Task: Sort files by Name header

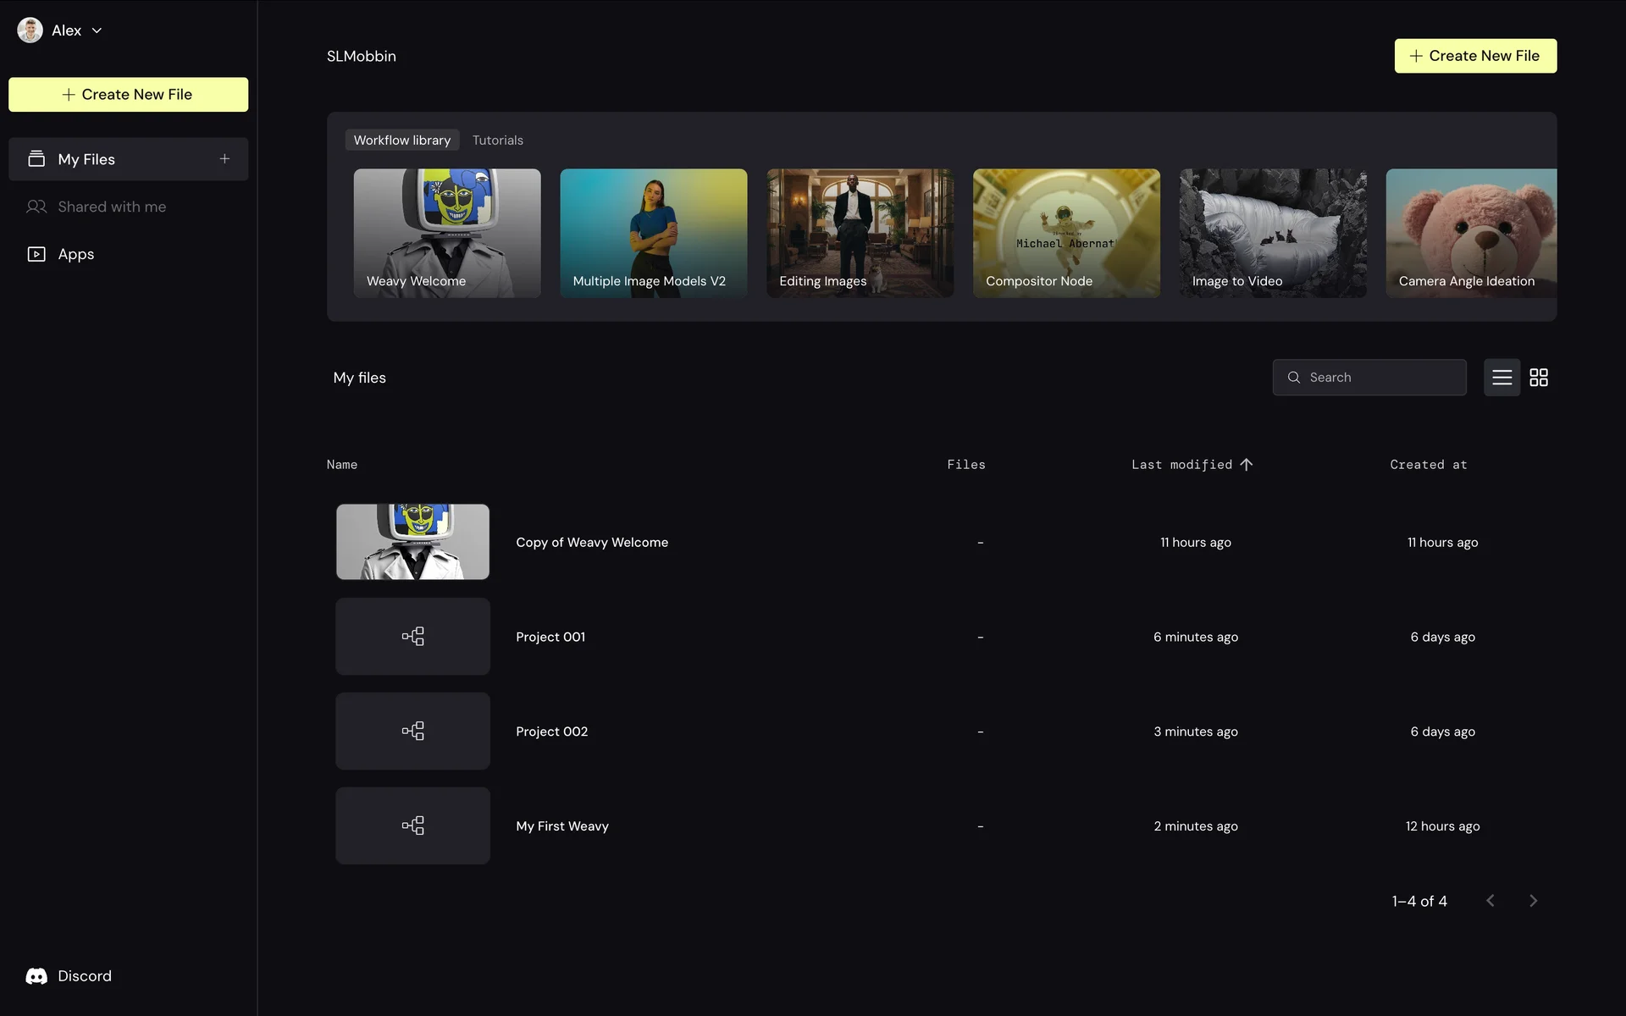Action: [x=342, y=465]
